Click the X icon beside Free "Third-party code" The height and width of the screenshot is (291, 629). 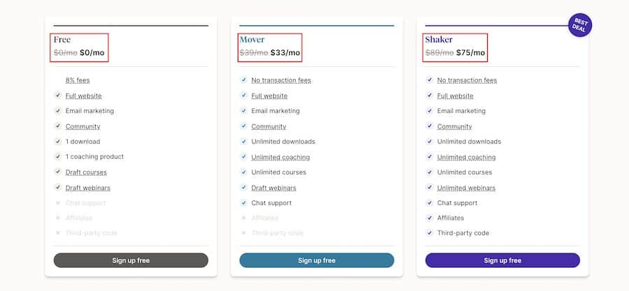(x=58, y=233)
